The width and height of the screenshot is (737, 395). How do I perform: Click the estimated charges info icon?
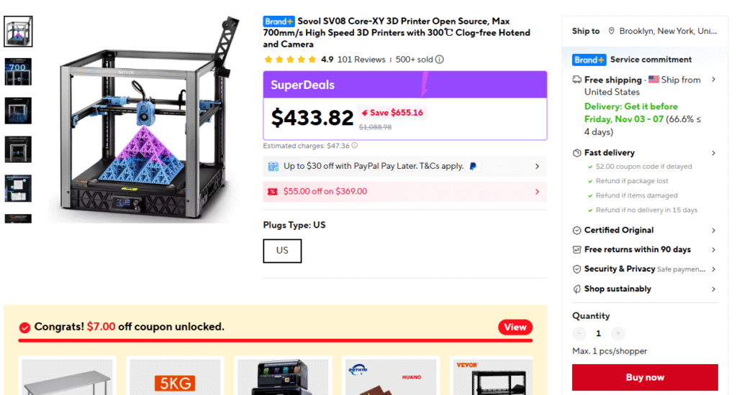click(x=355, y=145)
